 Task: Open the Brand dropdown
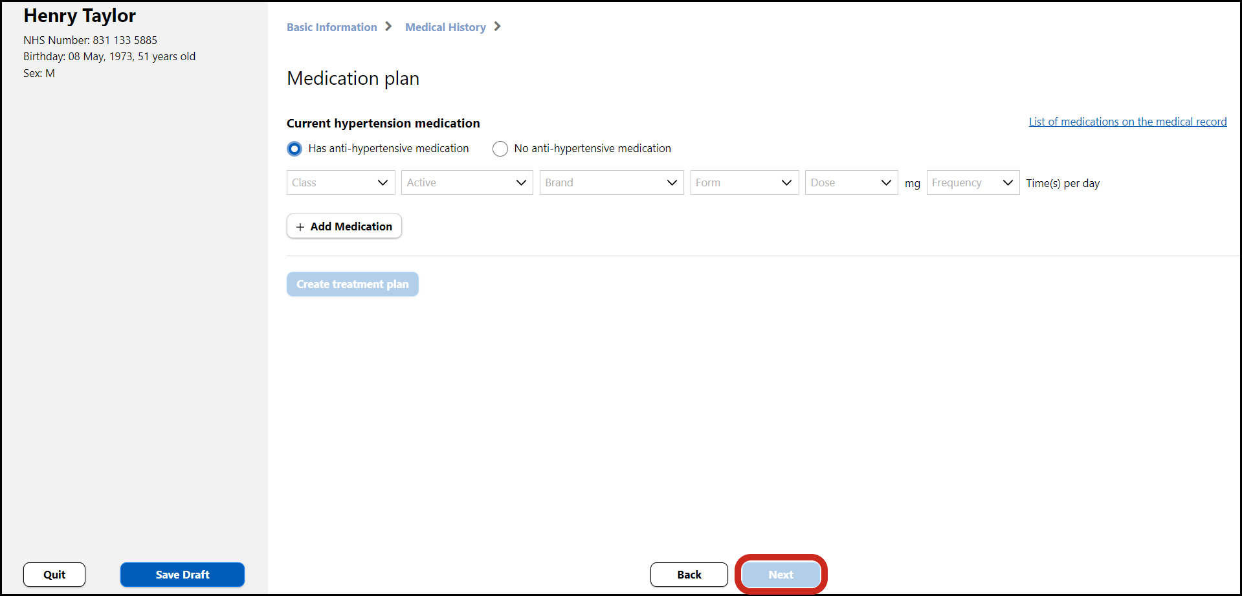pyautogui.click(x=611, y=182)
